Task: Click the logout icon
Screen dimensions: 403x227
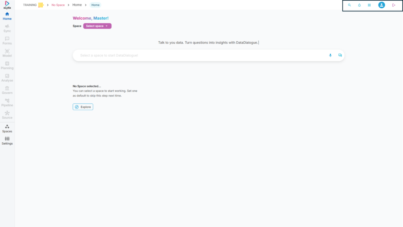Action: (394, 5)
